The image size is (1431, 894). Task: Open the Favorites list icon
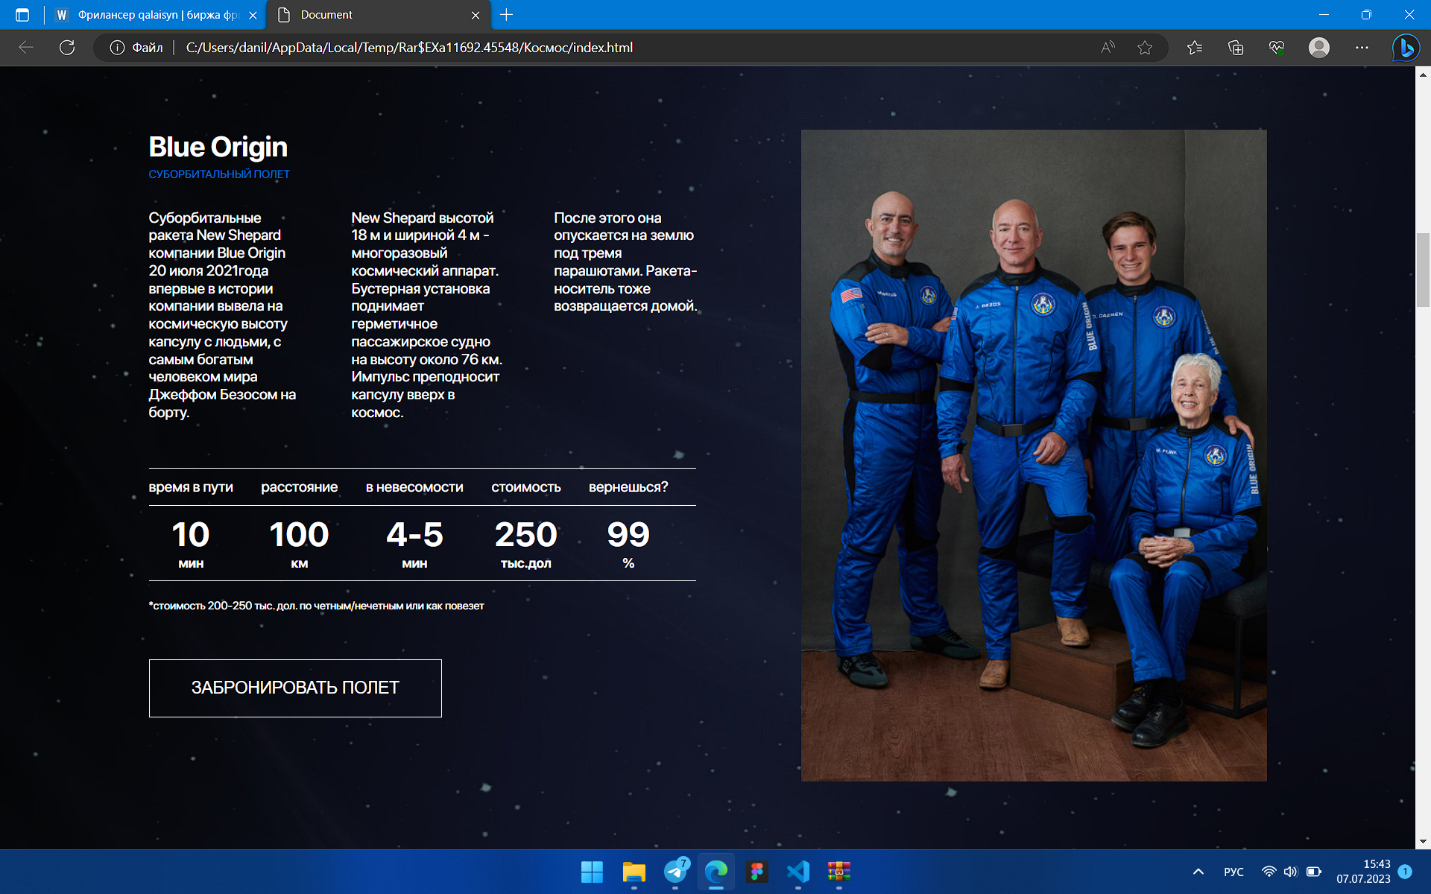1195,48
